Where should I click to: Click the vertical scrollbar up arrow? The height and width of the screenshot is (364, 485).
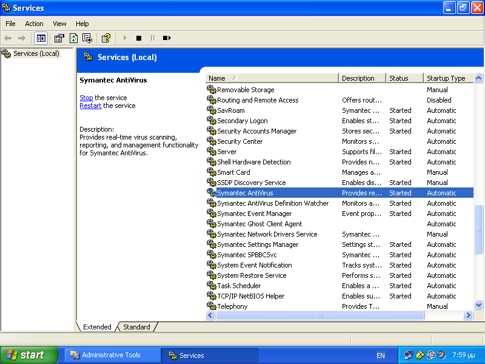click(x=478, y=78)
